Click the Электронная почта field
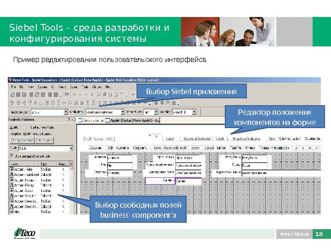Viewport: 331px width, 248px height. pos(188,173)
